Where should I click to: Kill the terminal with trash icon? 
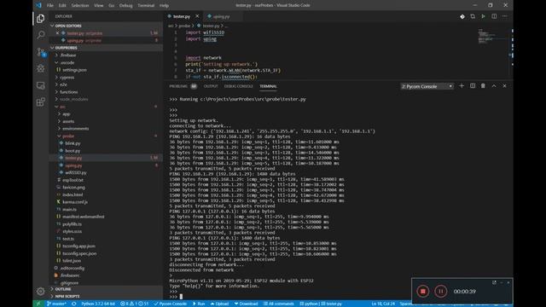pos(483,86)
